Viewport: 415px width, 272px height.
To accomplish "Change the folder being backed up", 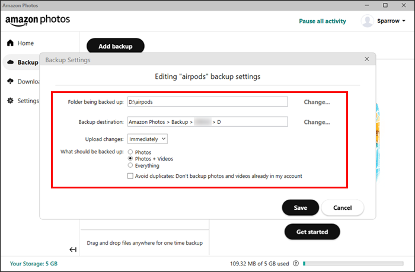I will coord(317,102).
